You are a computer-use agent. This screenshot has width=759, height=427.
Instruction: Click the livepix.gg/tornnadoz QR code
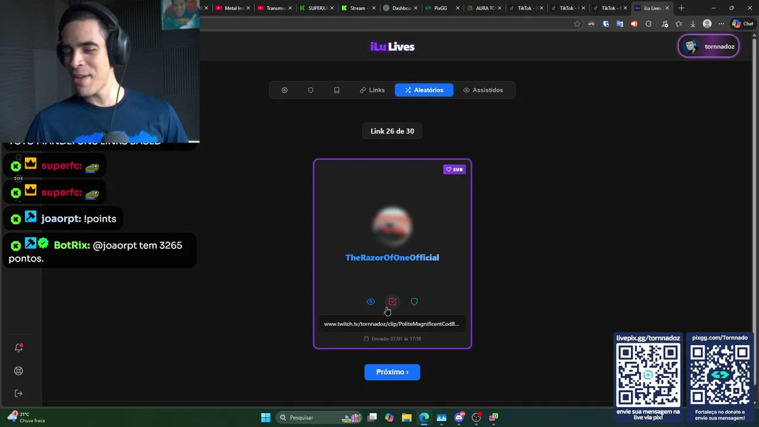pos(648,375)
